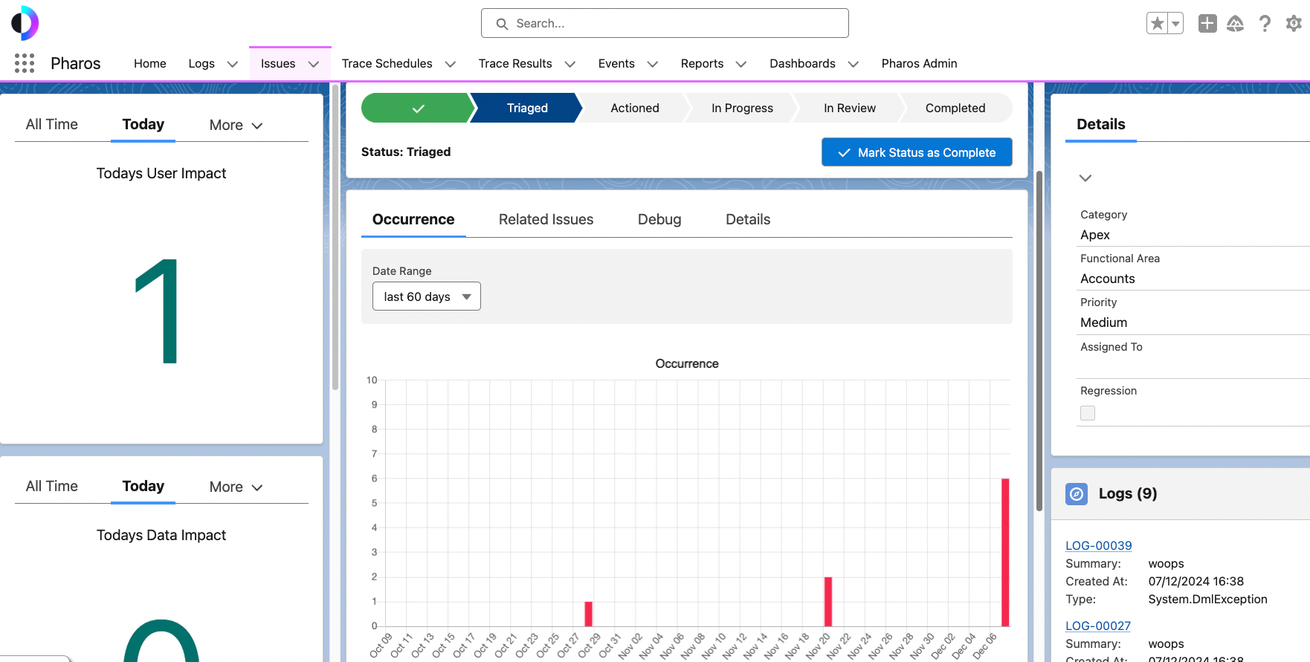The height and width of the screenshot is (662, 1310).
Task: Open the Favorites list dropdown arrow
Action: (1176, 24)
